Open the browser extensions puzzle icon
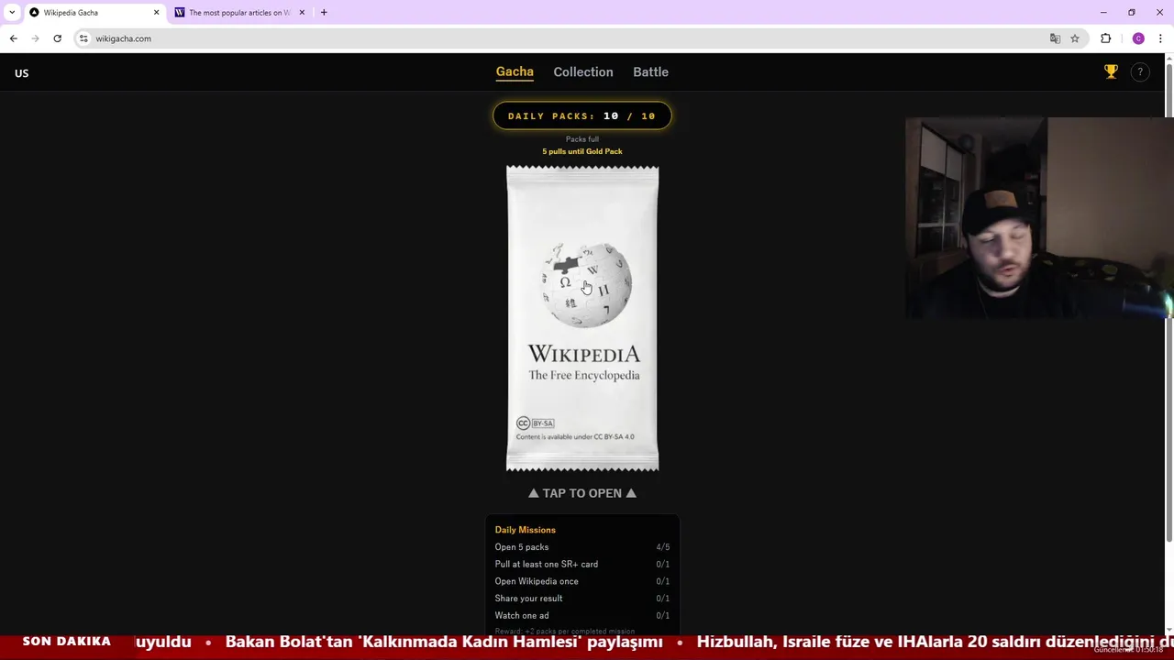Screen dimensions: 1174x660 pos(1105,38)
